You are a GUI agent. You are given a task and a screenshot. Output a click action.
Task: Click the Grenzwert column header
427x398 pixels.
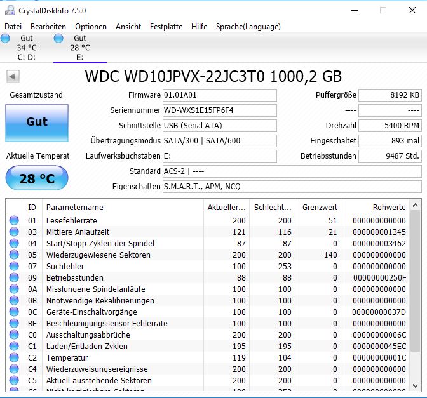point(318,208)
